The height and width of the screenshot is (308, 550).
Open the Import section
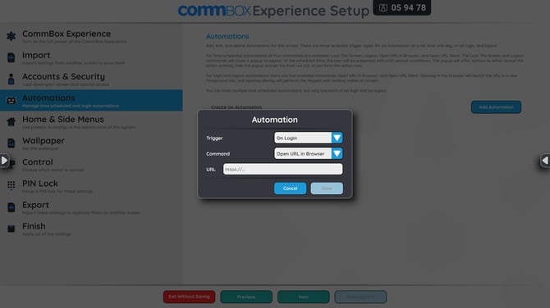pyautogui.click(x=91, y=57)
